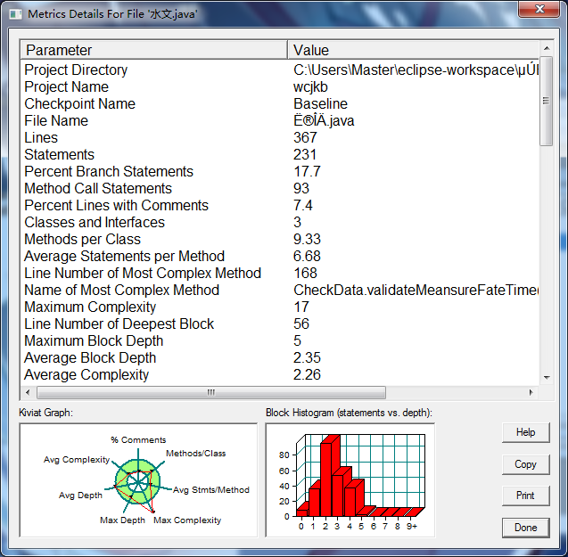Click the horizontal scrollbar right arrow
Image resolution: width=568 pixels, height=557 pixels.
coord(531,392)
